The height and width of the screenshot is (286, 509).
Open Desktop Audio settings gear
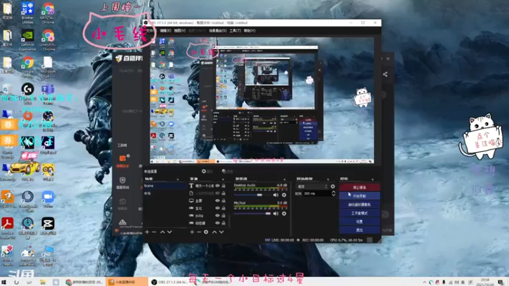click(284, 195)
